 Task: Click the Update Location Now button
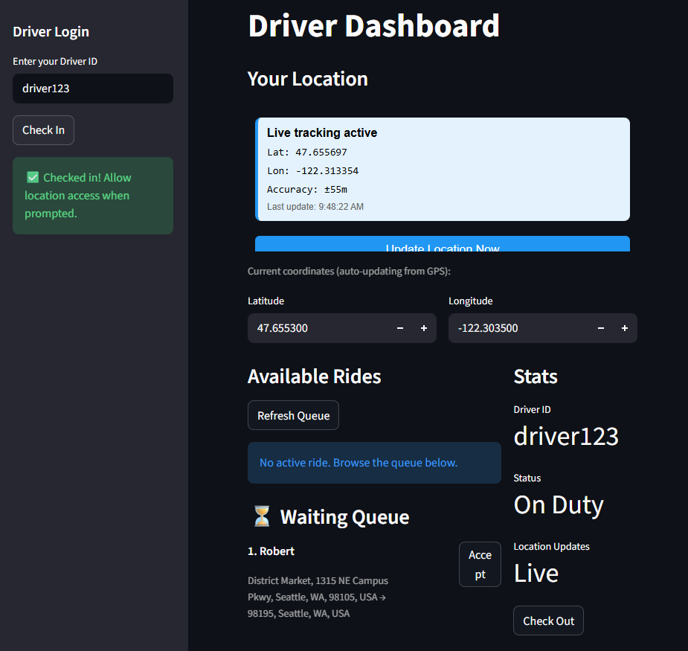click(x=443, y=244)
